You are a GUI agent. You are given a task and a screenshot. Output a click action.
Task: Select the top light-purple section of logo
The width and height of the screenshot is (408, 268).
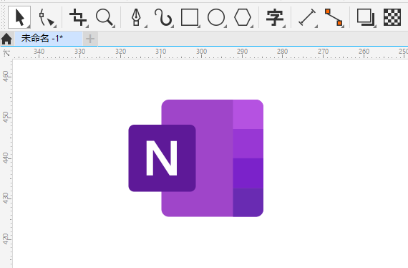[x=248, y=115]
